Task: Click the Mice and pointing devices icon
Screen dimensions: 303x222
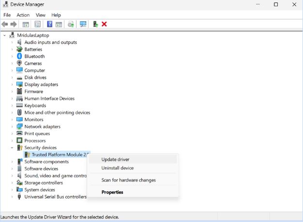Action: [19, 112]
